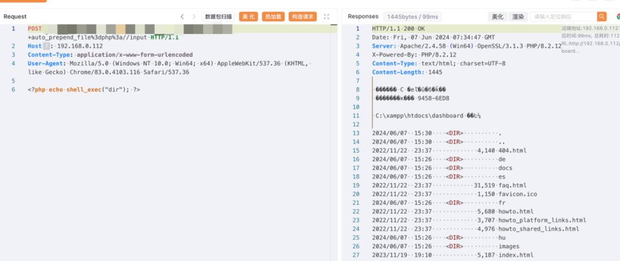
Task: Click request line number 6
Action: click(x=13, y=89)
